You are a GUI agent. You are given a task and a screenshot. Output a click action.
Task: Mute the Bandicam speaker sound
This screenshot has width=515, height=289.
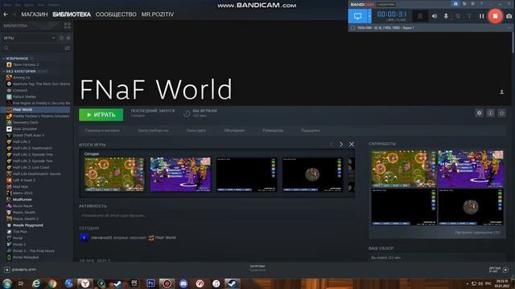pos(435,16)
